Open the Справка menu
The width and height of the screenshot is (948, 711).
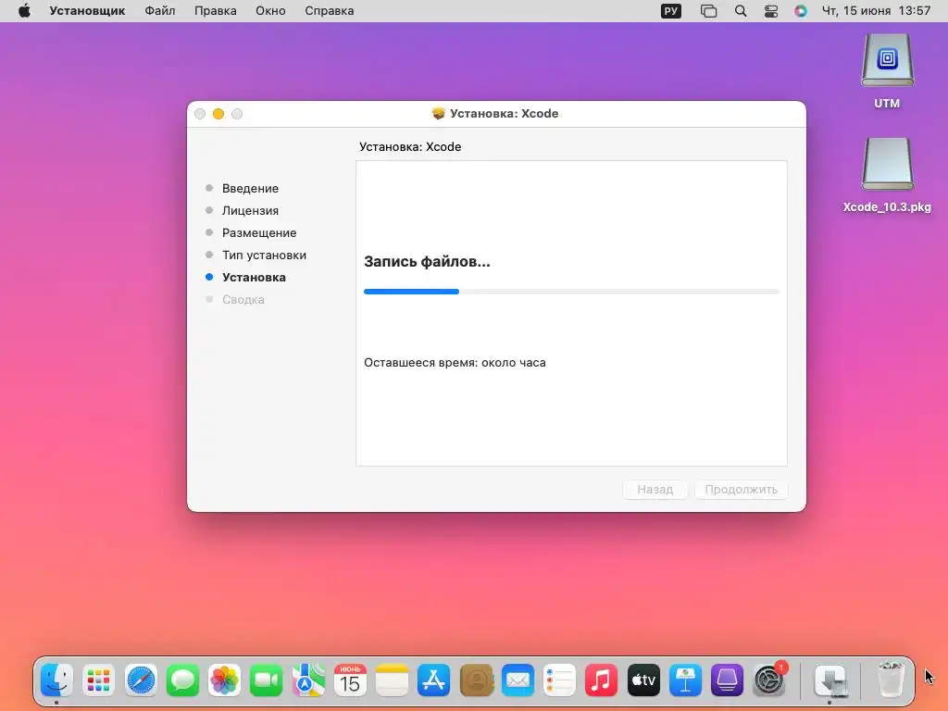click(x=329, y=11)
